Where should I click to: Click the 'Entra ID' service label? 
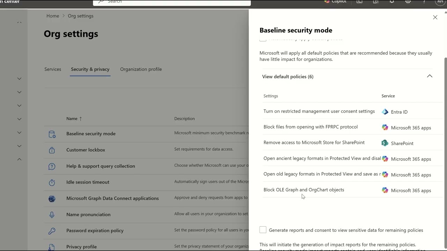point(399,112)
